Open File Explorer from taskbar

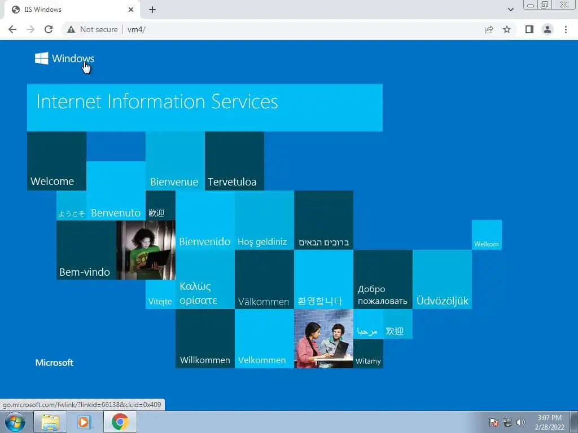(50, 422)
